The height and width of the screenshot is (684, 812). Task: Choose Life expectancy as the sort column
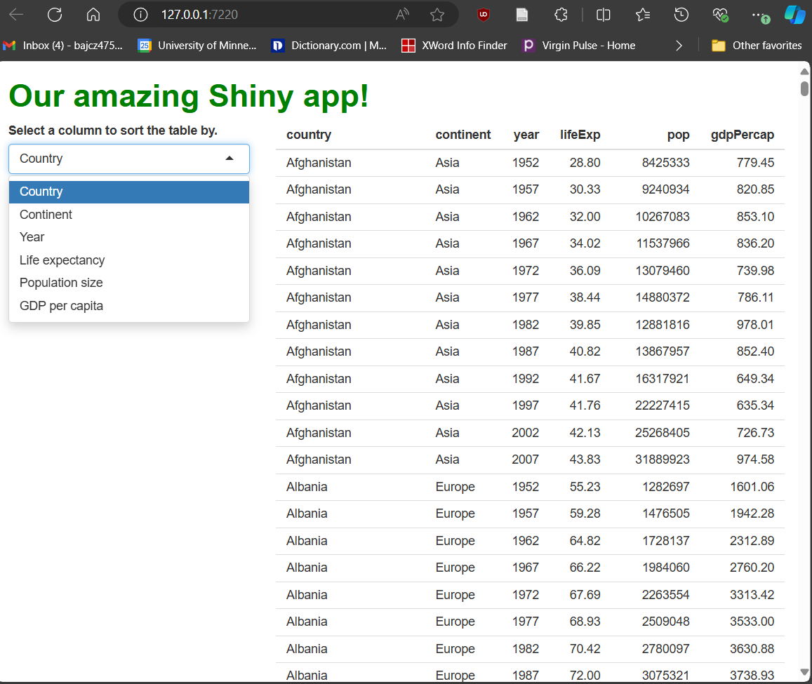[62, 260]
